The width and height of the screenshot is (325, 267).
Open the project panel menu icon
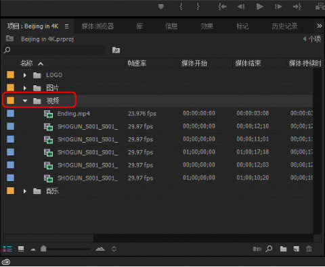click(66, 26)
